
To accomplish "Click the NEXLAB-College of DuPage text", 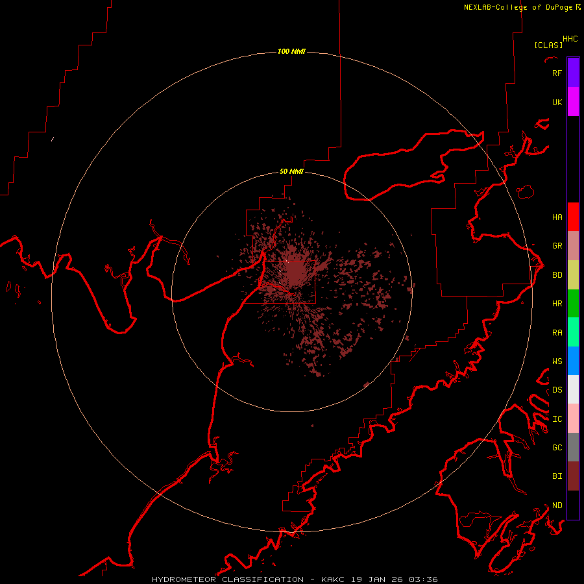I will point(518,7).
